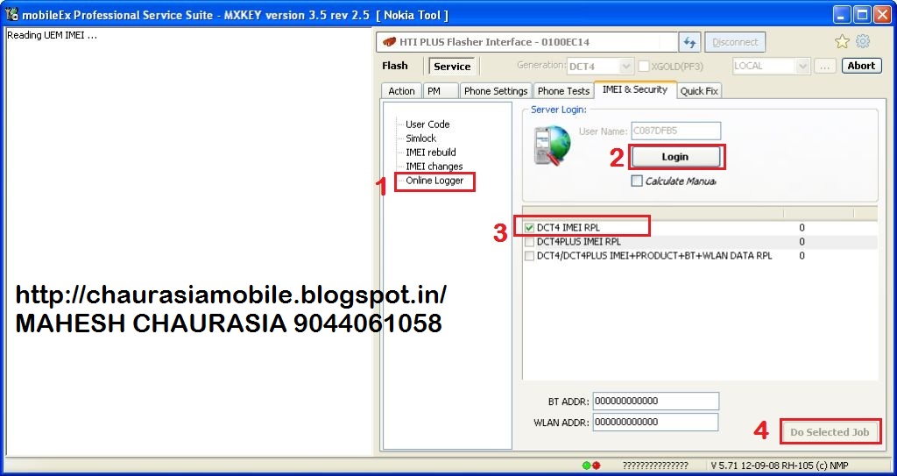Click the count value in DCT4PLUS IMEI RPL row
The image size is (897, 476).
pos(802,242)
